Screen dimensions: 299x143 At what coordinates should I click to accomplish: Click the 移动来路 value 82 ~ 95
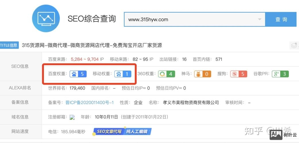[x=140, y=59]
